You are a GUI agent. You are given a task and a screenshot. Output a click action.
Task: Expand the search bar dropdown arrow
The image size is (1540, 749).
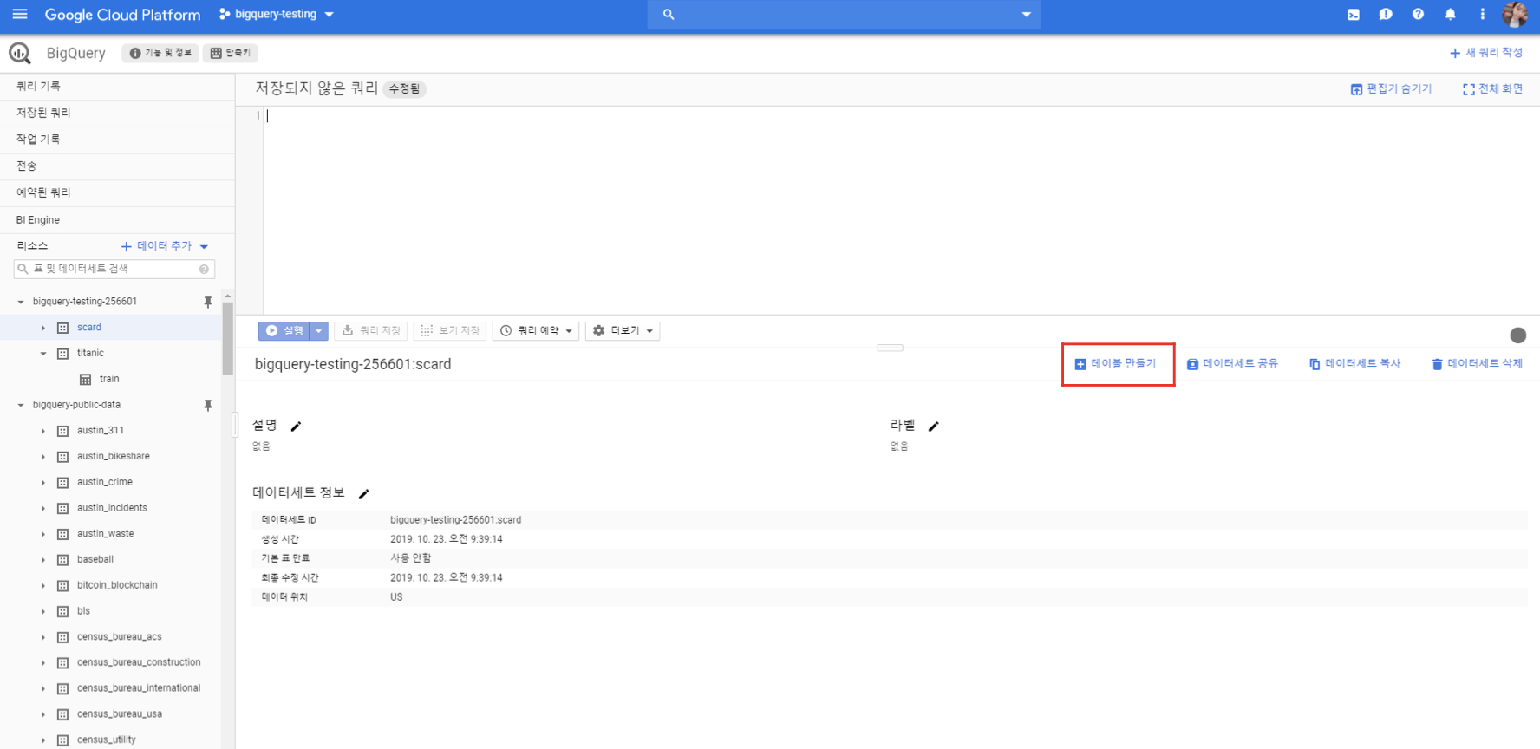pyautogui.click(x=1027, y=14)
